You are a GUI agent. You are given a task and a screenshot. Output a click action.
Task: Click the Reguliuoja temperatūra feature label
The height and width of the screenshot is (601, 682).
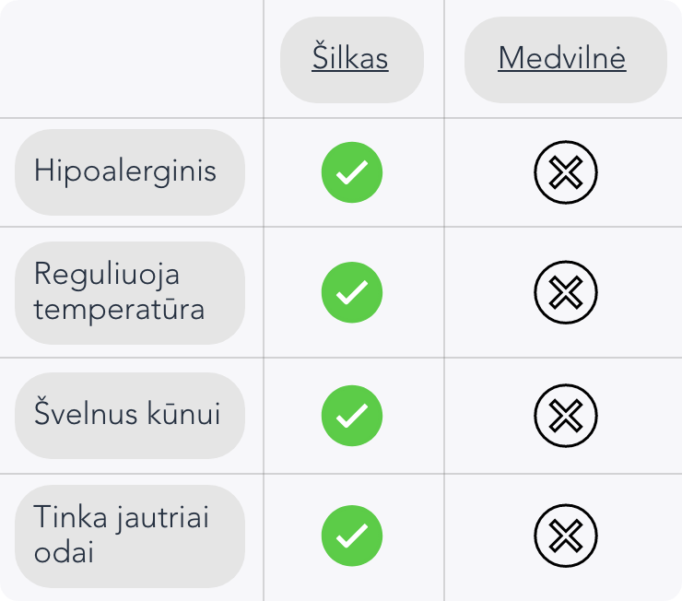(x=120, y=291)
